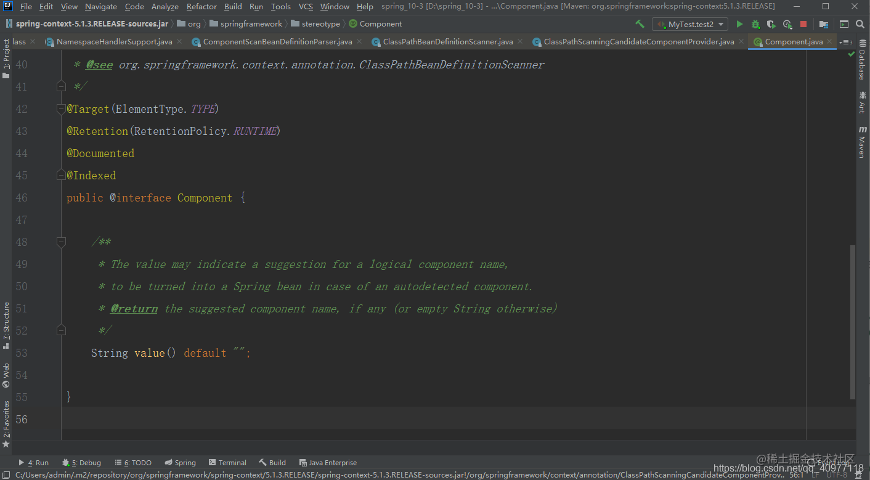
Task: Open the View menu
Action: (70, 7)
